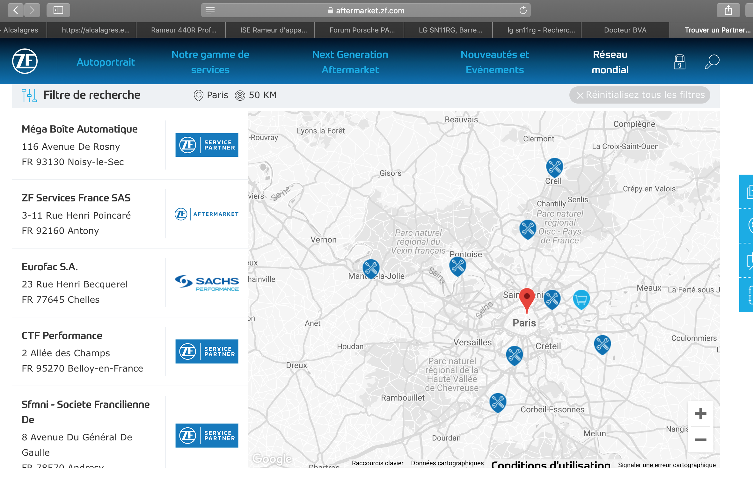Image resolution: width=753 pixels, height=478 pixels.
Task: Open the Réseau mondial menu
Action: [x=610, y=62]
